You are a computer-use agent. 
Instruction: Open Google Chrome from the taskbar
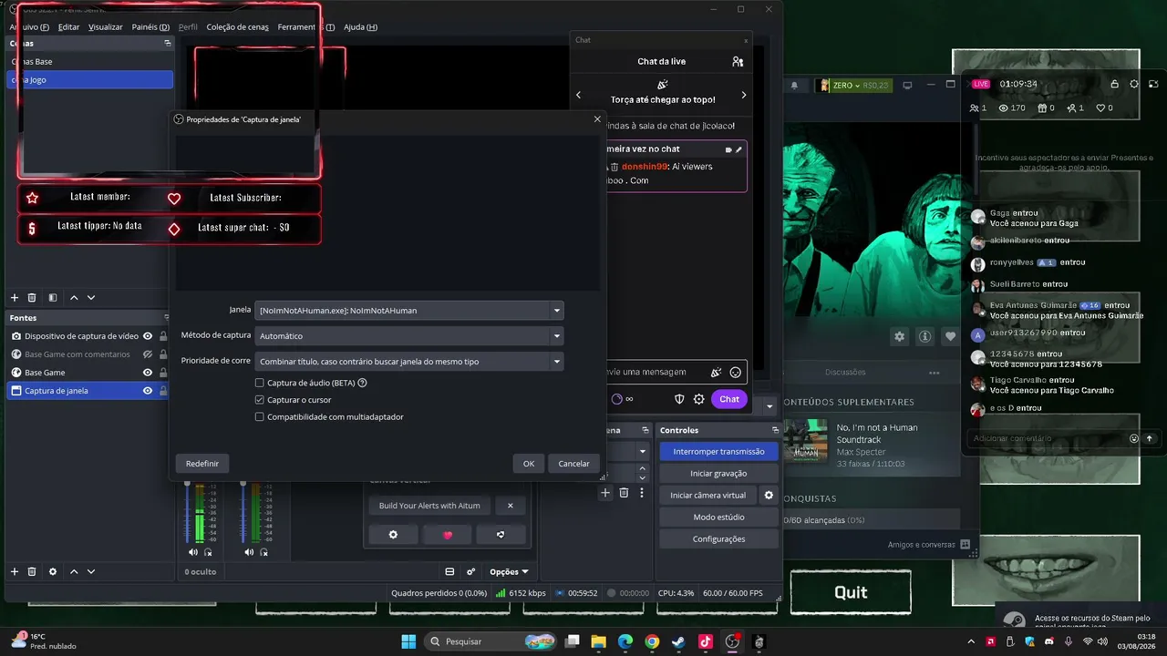652,641
